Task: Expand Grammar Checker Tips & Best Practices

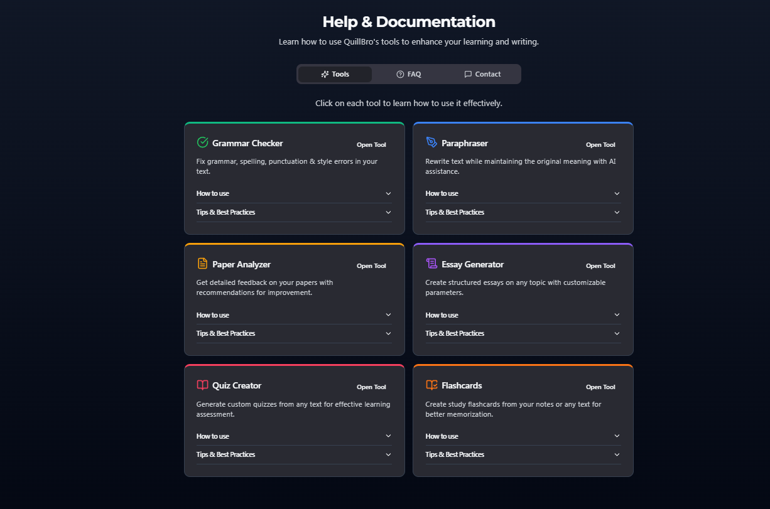Action: (294, 212)
